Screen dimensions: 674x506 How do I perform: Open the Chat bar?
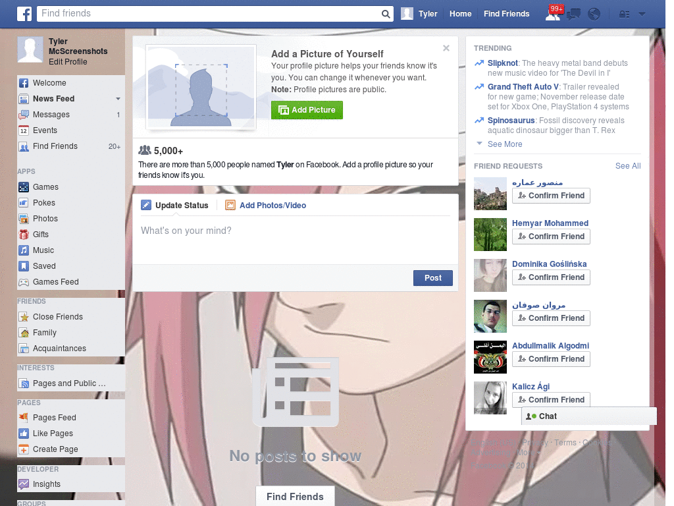click(x=589, y=416)
